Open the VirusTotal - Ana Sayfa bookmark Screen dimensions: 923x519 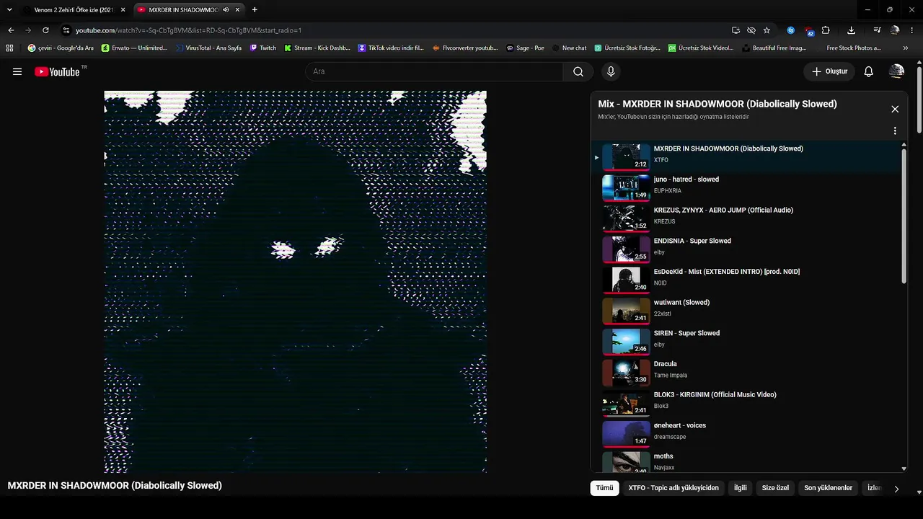pyautogui.click(x=208, y=48)
